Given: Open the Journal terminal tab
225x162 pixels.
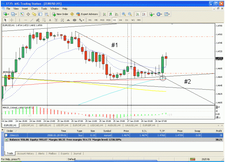Looking at the screenshot, I should [77, 153].
